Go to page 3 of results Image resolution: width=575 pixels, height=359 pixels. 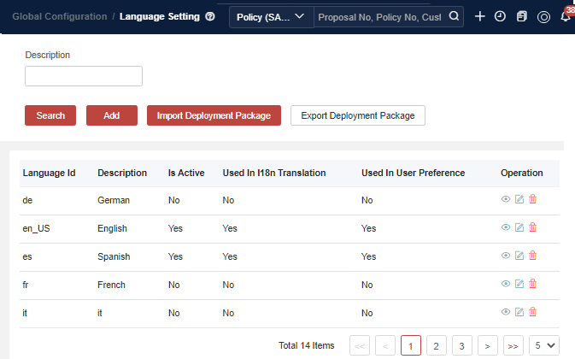(462, 345)
